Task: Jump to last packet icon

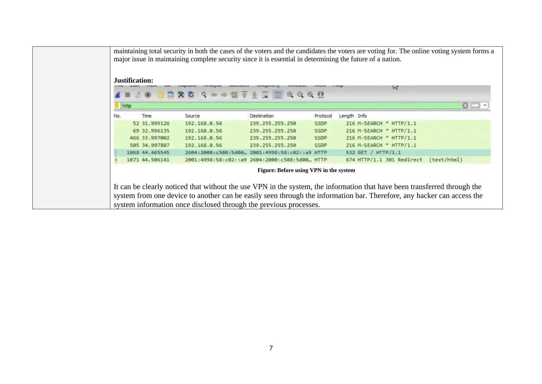Action: [x=255, y=95]
